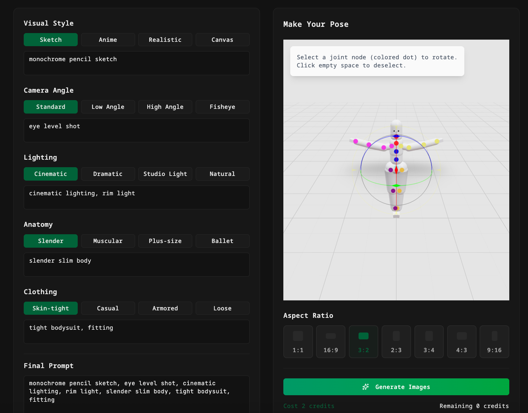
Task: Select Low Angle camera option
Action: (108, 107)
